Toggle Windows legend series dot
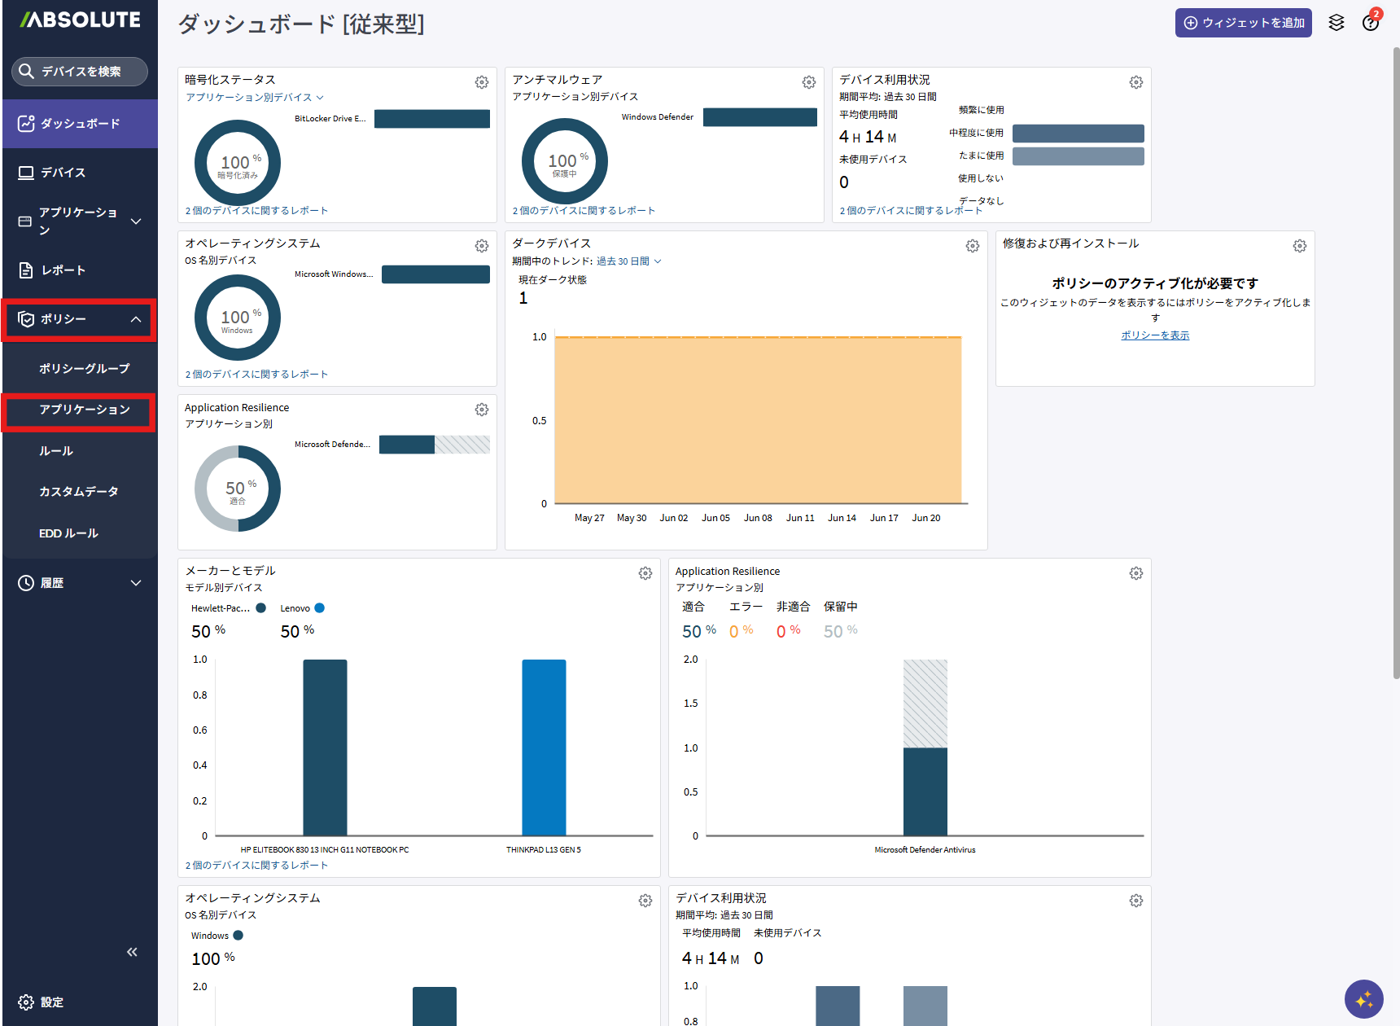 pyautogui.click(x=238, y=935)
